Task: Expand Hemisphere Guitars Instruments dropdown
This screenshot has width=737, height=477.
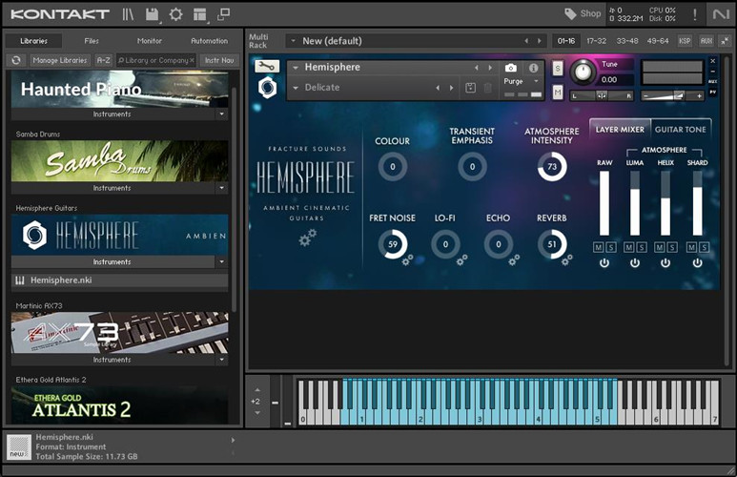Action: pos(221,261)
